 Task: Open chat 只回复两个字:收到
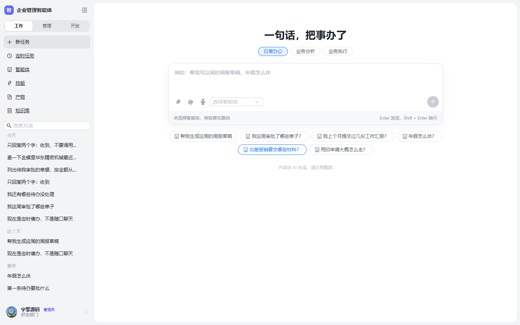47,182
